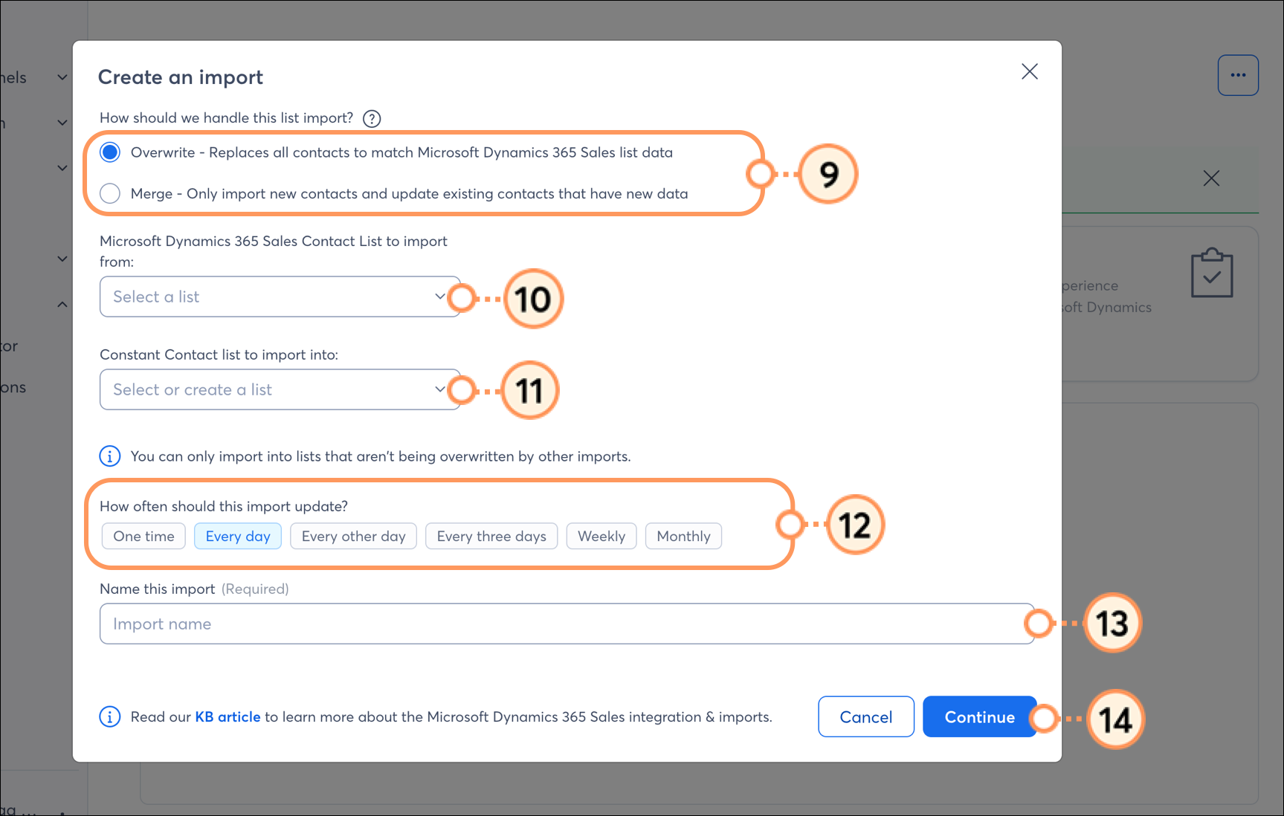
Task: Click the info icon beside KB article text
Action: coord(110,716)
